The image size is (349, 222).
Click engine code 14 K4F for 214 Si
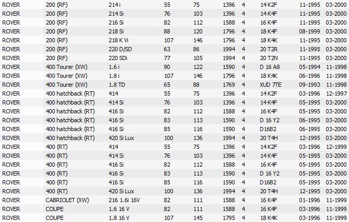click(x=269, y=14)
